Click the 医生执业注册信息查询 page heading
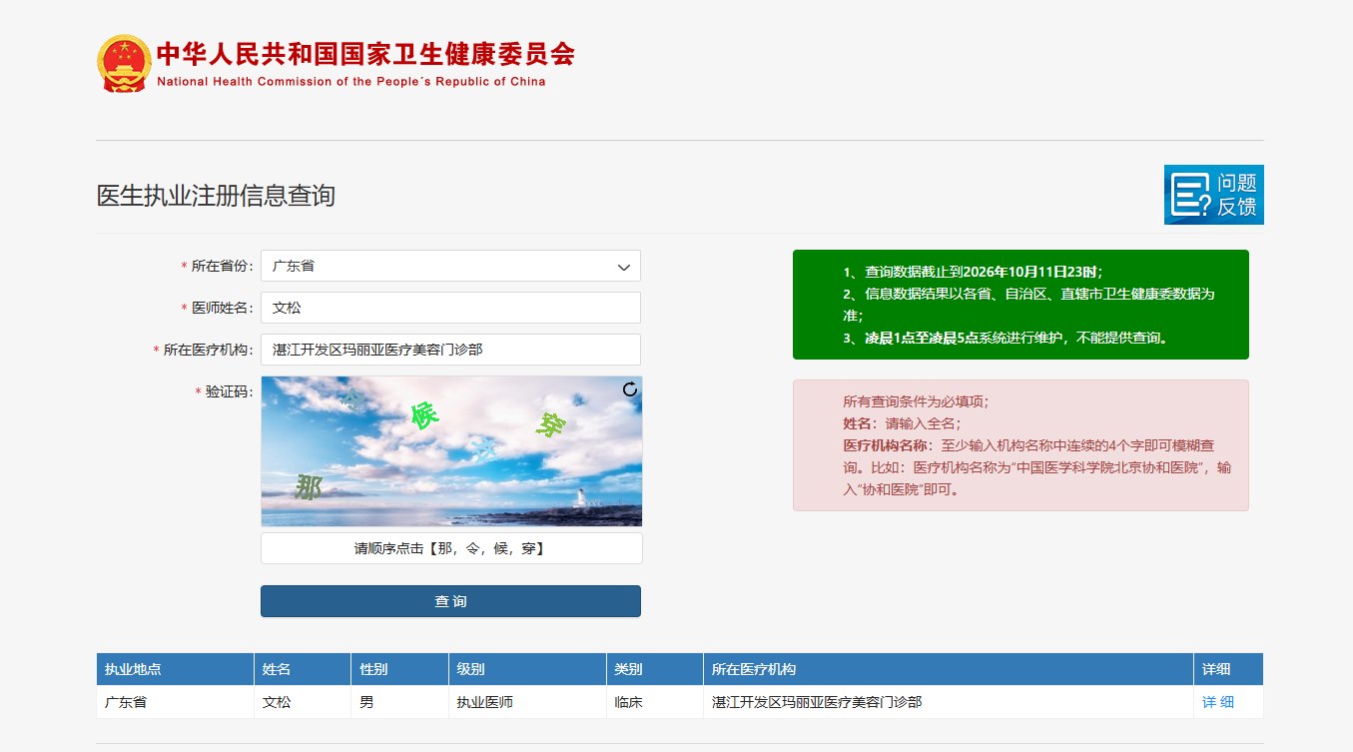 (216, 196)
